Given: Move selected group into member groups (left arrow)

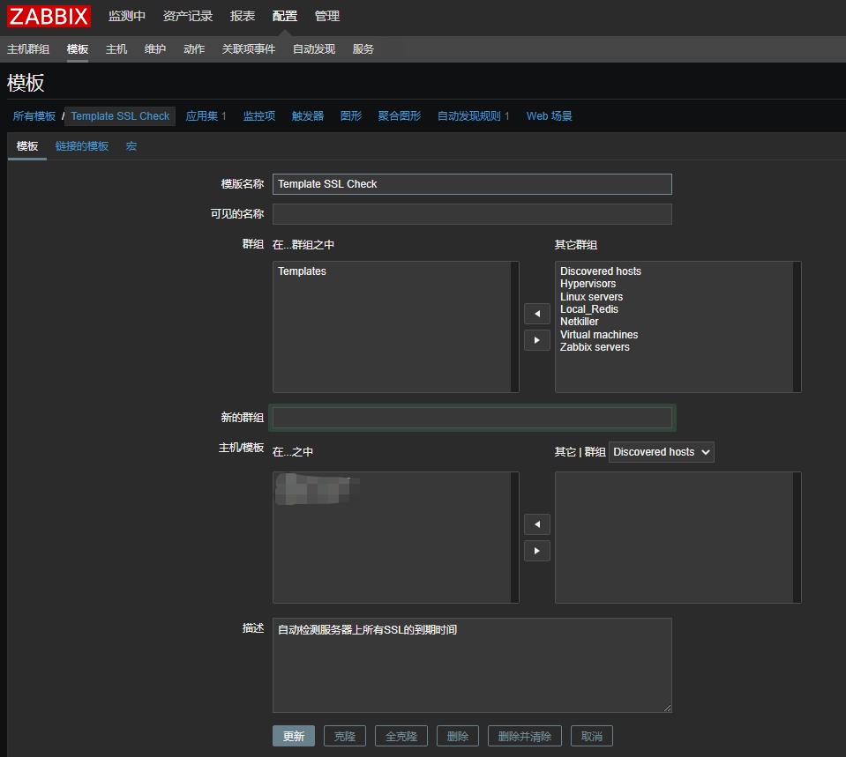Looking at the screenshot, I should [537, 314].
